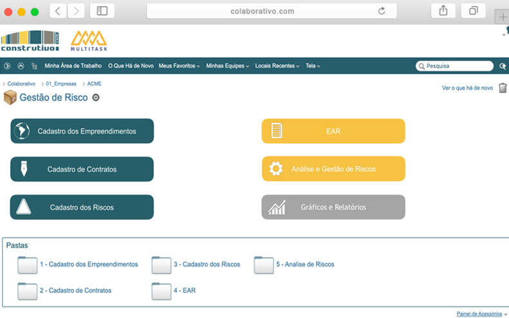Go to 01_Empresas breadcrumb
Screen dimensions: 509x318
[61, 84]
